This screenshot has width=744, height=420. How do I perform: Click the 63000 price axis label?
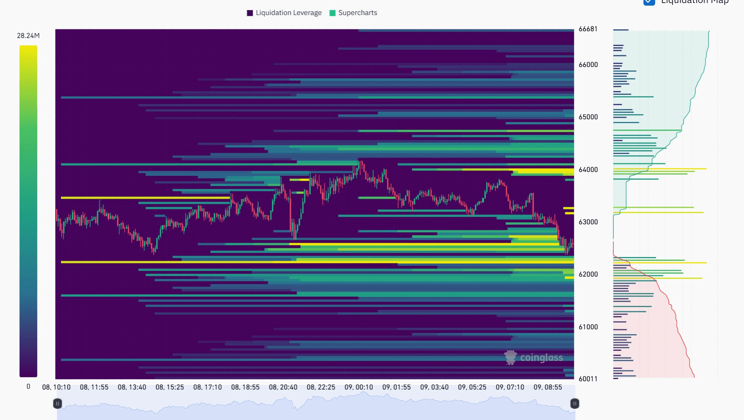pos(588,222)
